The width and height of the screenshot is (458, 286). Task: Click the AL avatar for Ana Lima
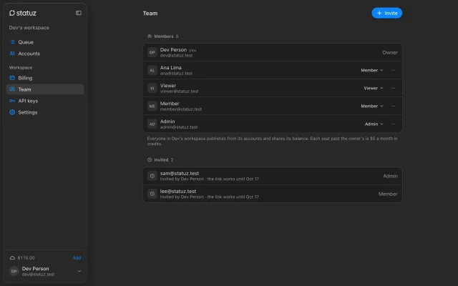click(x=152, y=70)
